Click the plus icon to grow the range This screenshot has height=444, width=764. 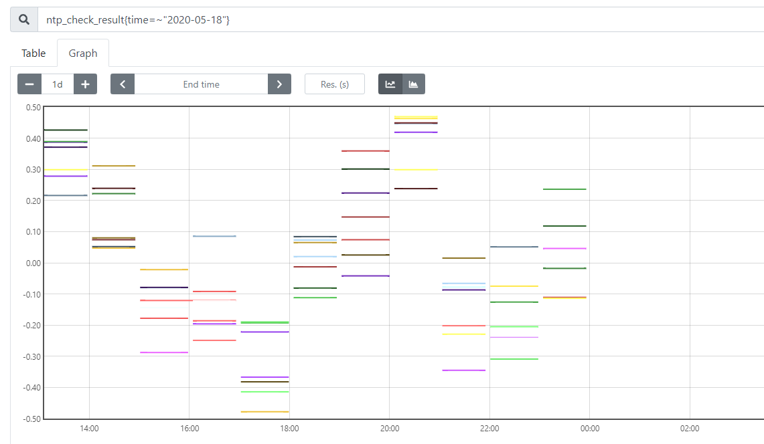85,84
